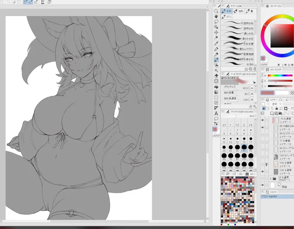
Task: Select the Airbrush tool icon
Action: pos(216,65)
